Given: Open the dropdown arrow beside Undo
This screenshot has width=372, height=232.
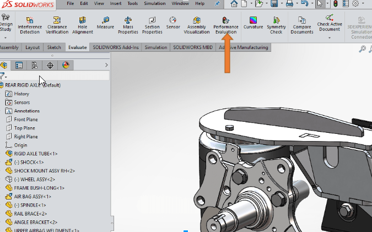Looking at the screenshot, I should 312,3.
